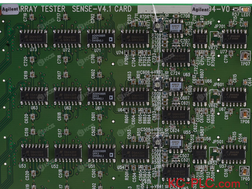Image resolution: width=252 pixels, height=189 pixels.
Task: Click the AD8610 chip labeled U75
Action: pyautogui.click(x=176, y=27)
